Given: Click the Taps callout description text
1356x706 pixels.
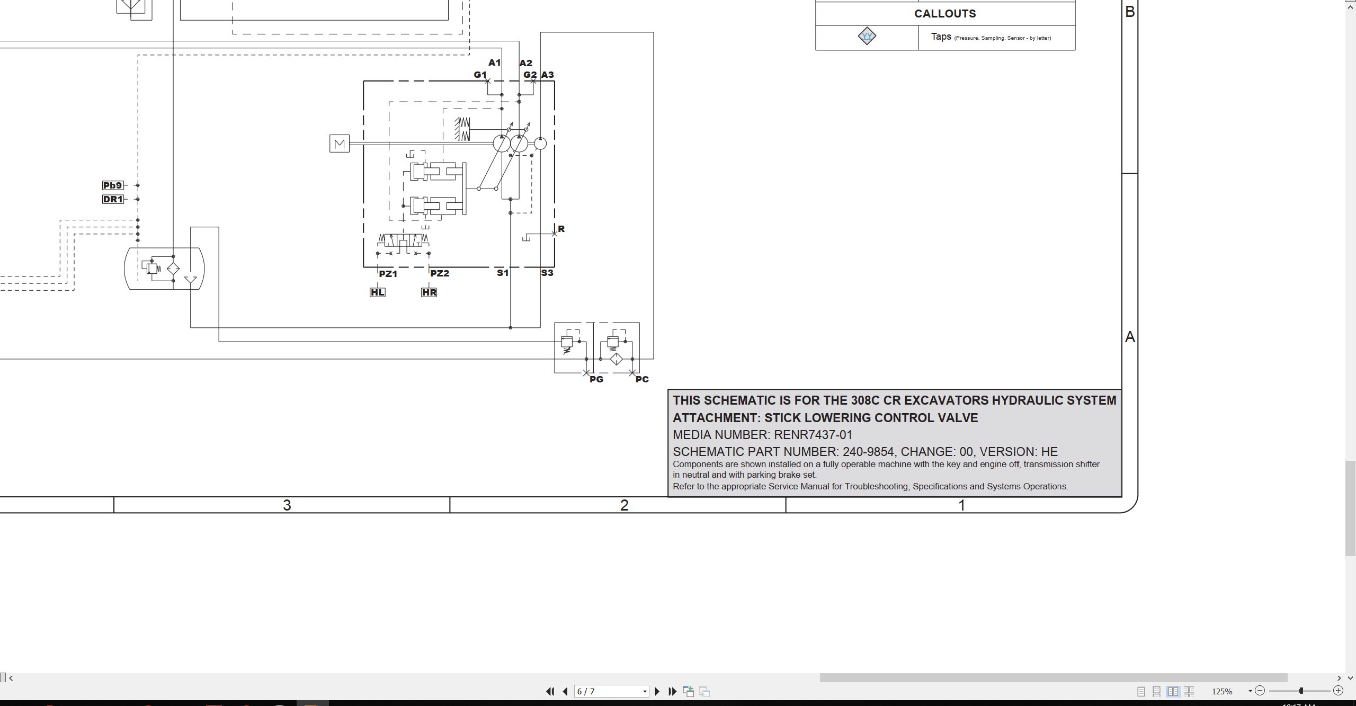Looking at the screenshot, I should pyautogui.click(x=991, y=37).
